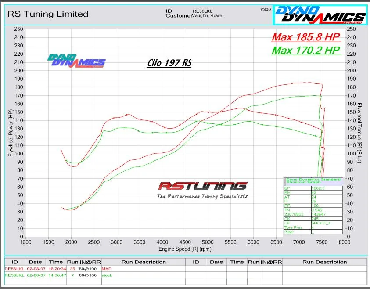
Task: Click the customer name Vaughn, Rowe
Action: [207, 15]
